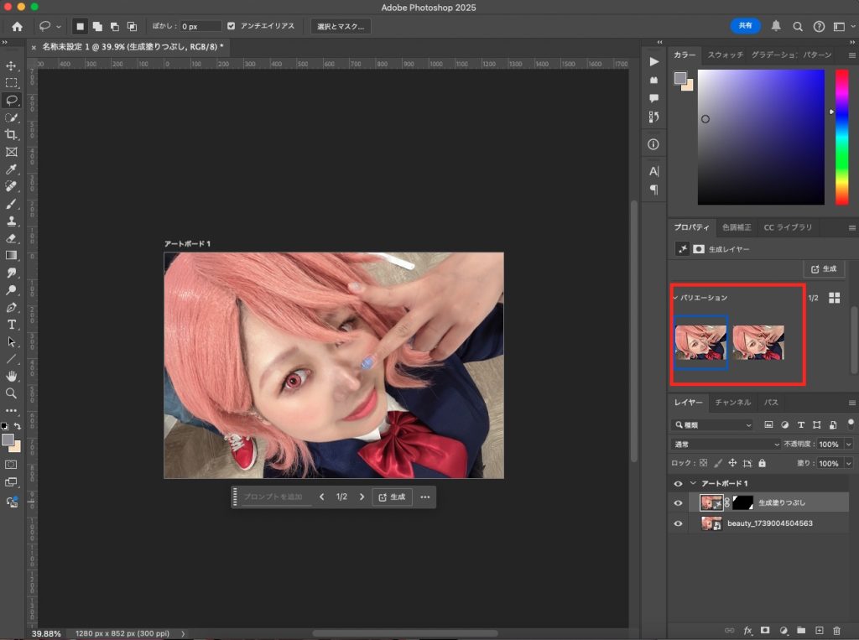Open the スウォッチ tab
Screen dimensions: 859x640
click(x=726, y=55)
